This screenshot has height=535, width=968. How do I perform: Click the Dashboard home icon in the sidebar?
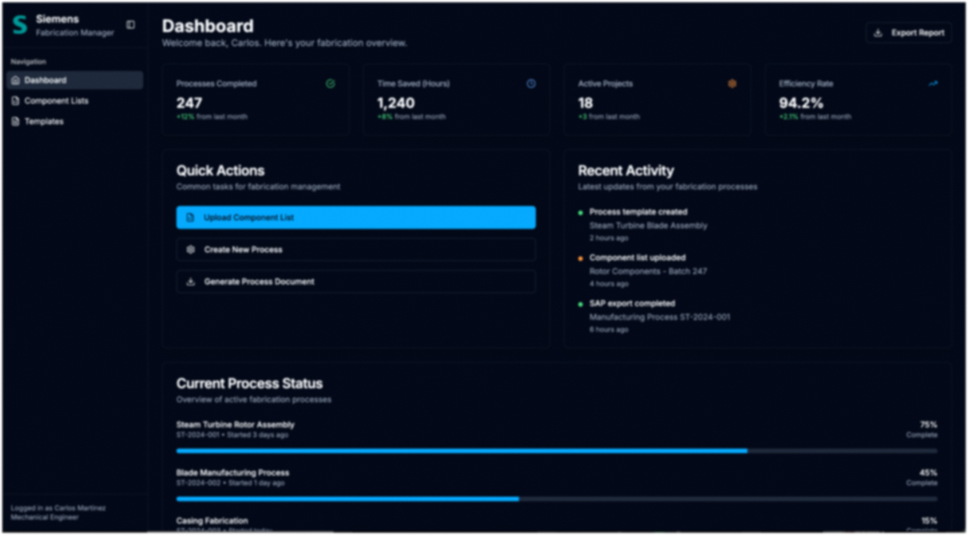(15, 80)
